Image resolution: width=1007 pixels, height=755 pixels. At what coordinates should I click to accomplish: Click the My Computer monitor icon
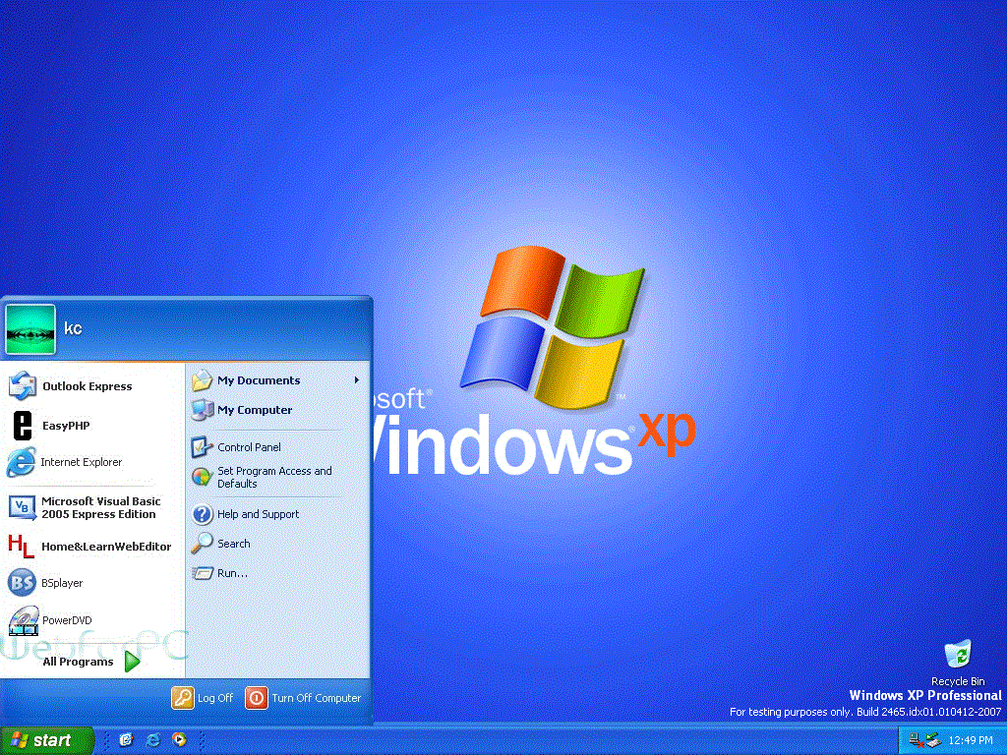click(202, 410)
